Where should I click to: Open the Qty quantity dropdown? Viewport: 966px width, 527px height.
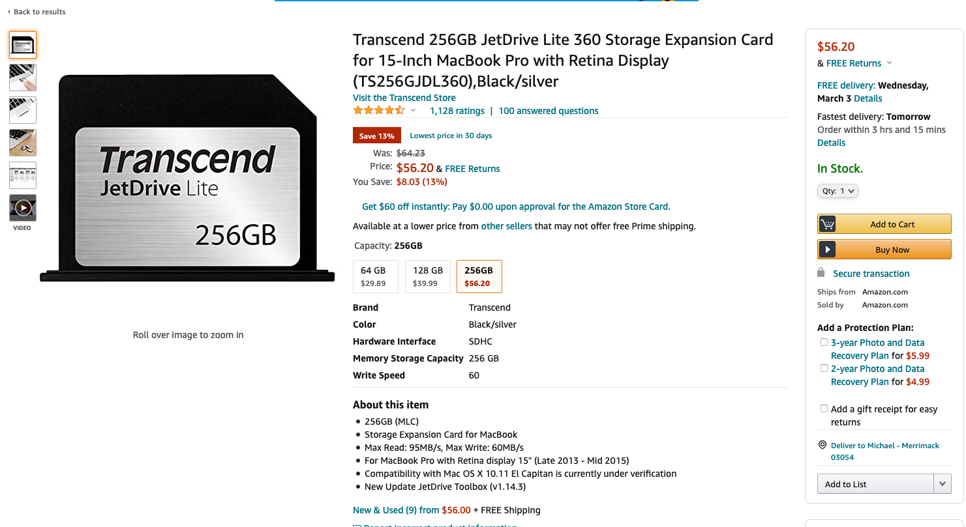(x=838, y=191)
